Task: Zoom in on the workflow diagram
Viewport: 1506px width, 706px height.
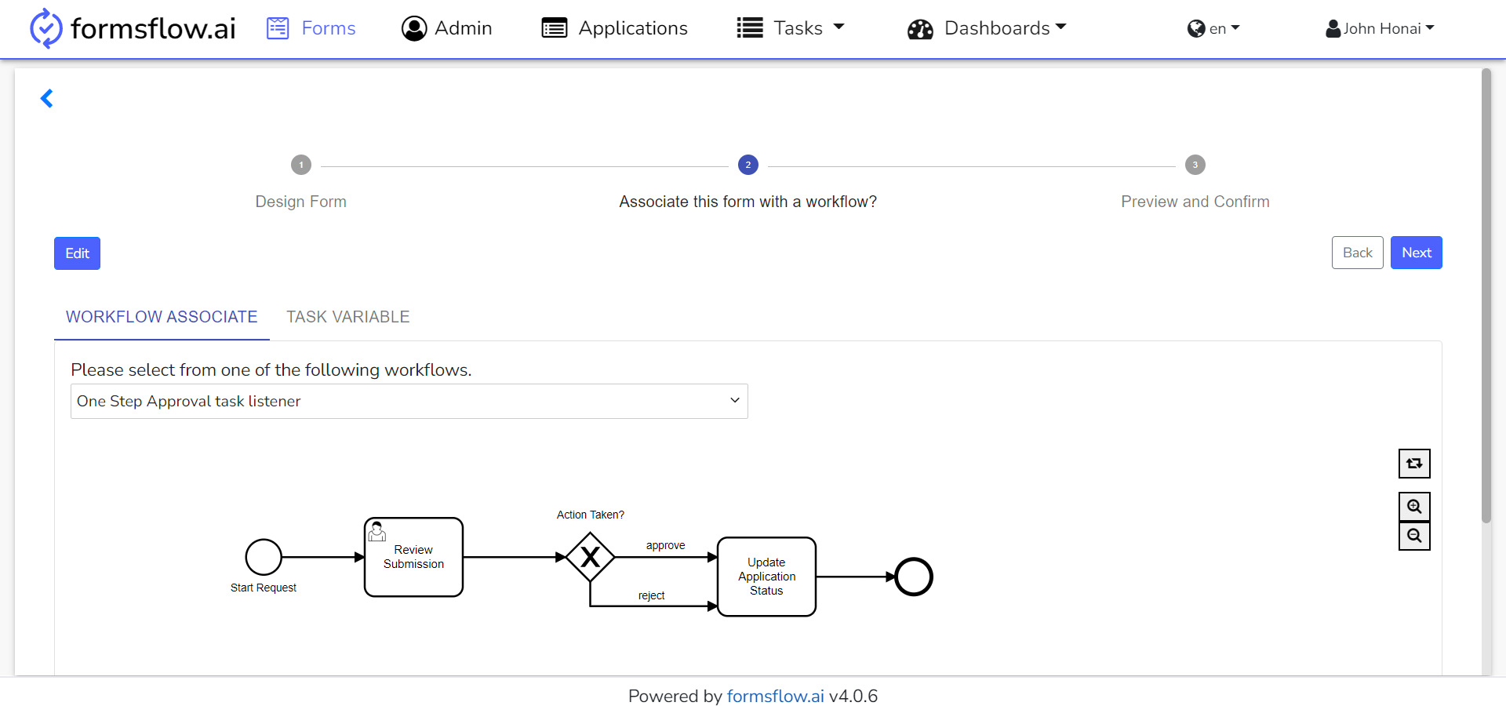Action: [1414, 507]
